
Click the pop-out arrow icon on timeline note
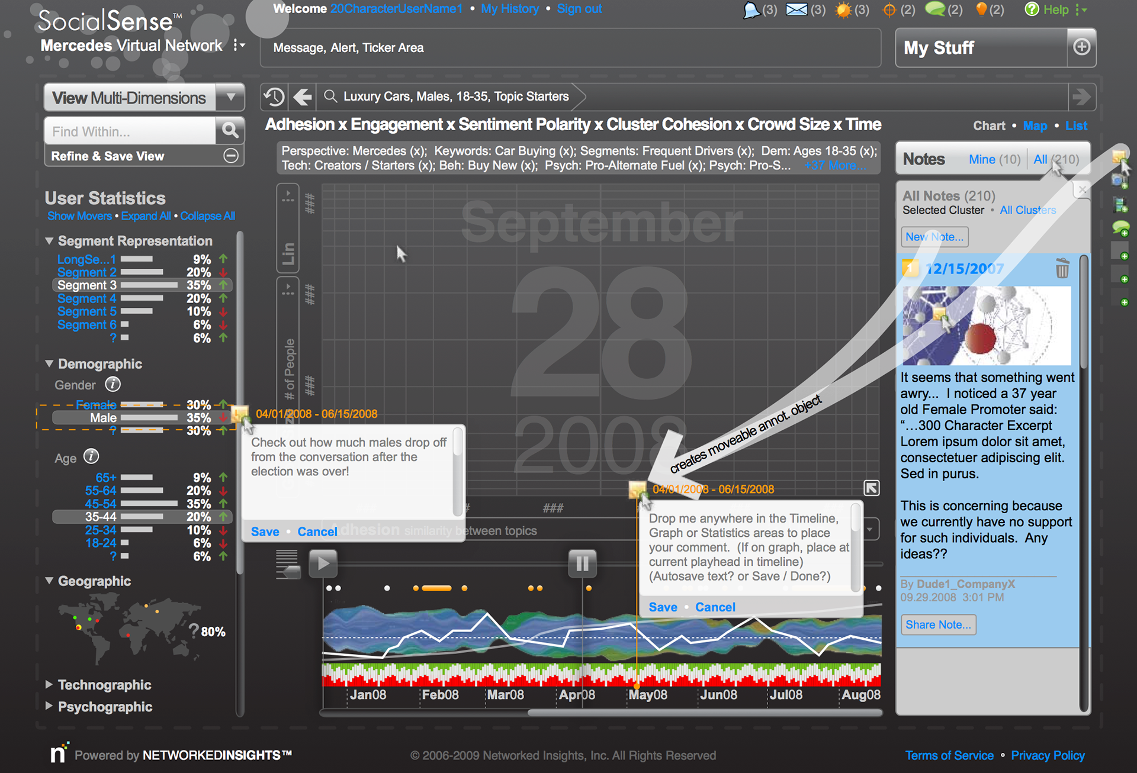[871, 488]
